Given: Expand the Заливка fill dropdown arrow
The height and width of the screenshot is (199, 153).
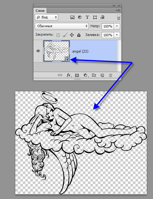Looking at the screenshot, I should 117,35.
